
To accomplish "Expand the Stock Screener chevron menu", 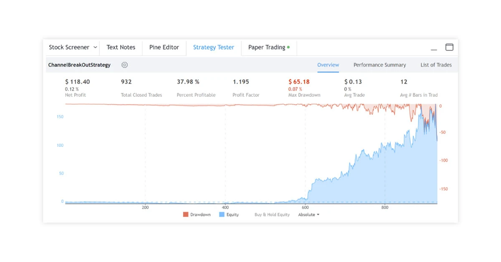I will 95,47.
